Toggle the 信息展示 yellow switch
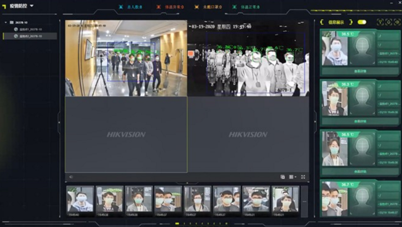Viewport: 402px width, 227px height. coord(361,22)
